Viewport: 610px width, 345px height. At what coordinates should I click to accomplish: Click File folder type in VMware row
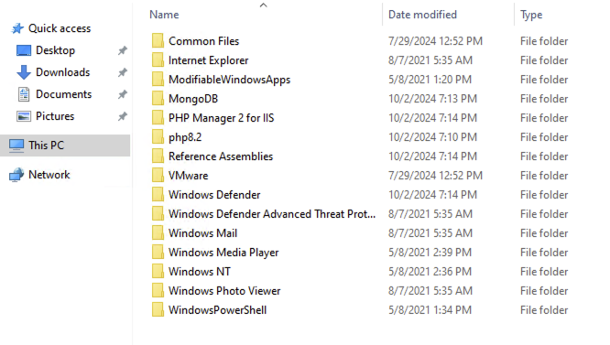tap(544, 176)
